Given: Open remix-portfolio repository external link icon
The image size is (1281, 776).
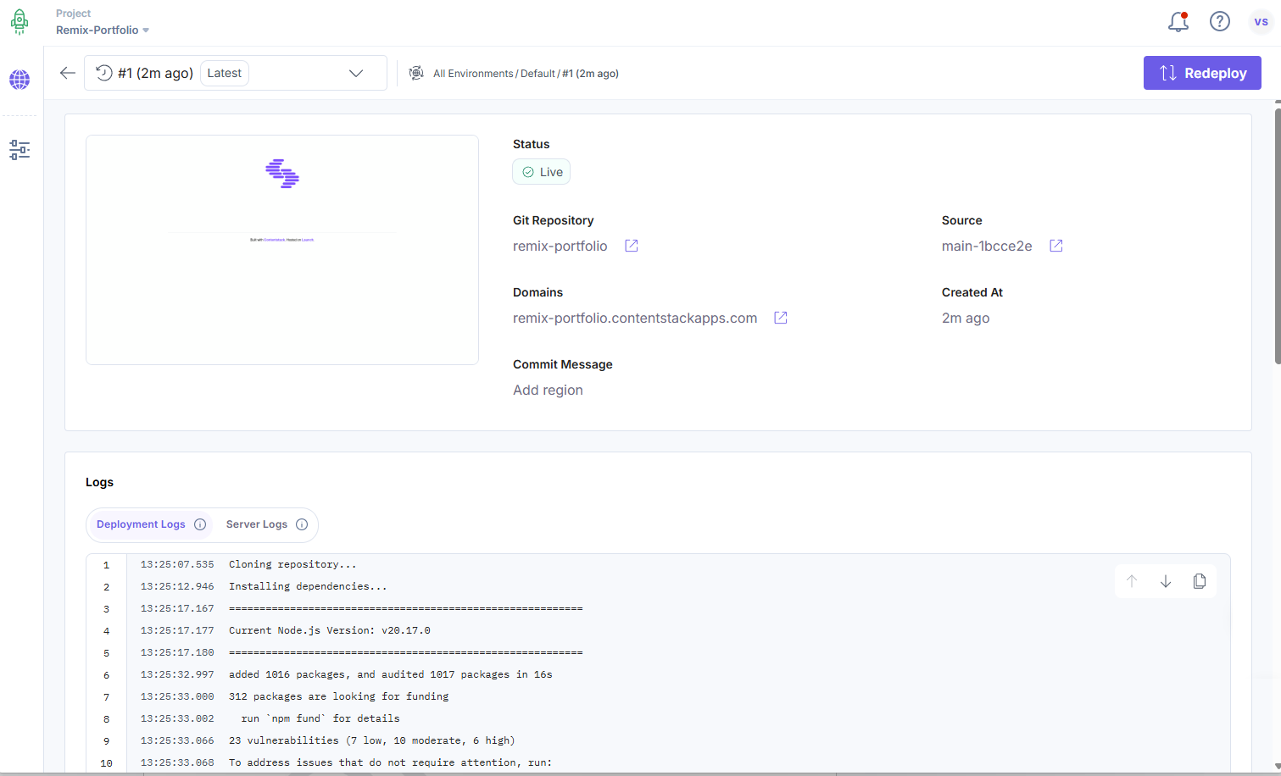Looking at the screenshot, I should tap(632, 246).
